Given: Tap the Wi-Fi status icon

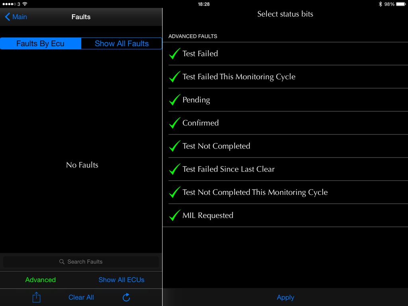Looking at the screenshot, I should point(25,4).
